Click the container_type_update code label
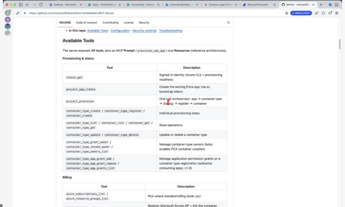This screenshot has width=345, height=207. (x=83, y=135)
